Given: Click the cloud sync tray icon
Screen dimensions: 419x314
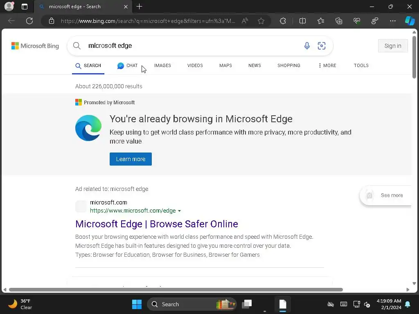Looking at the screenshot, I should click(331, 304).
